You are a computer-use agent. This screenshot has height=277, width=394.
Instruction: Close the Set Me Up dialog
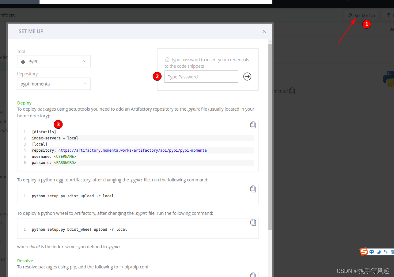[x=264, y=31]
